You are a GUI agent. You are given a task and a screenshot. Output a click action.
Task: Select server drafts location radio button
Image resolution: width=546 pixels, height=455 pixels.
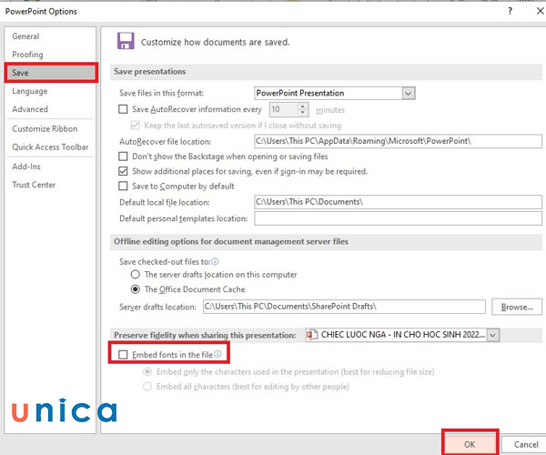(135, 275)
